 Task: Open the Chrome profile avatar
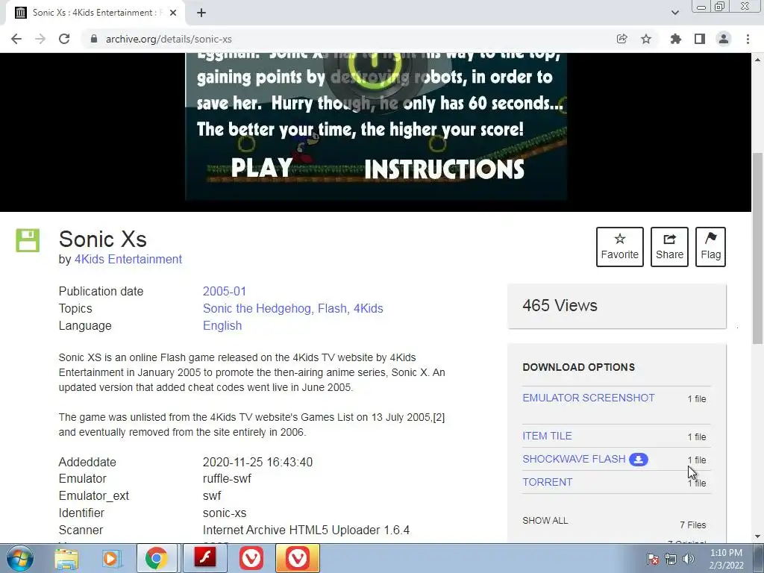(x=724, y=39)
